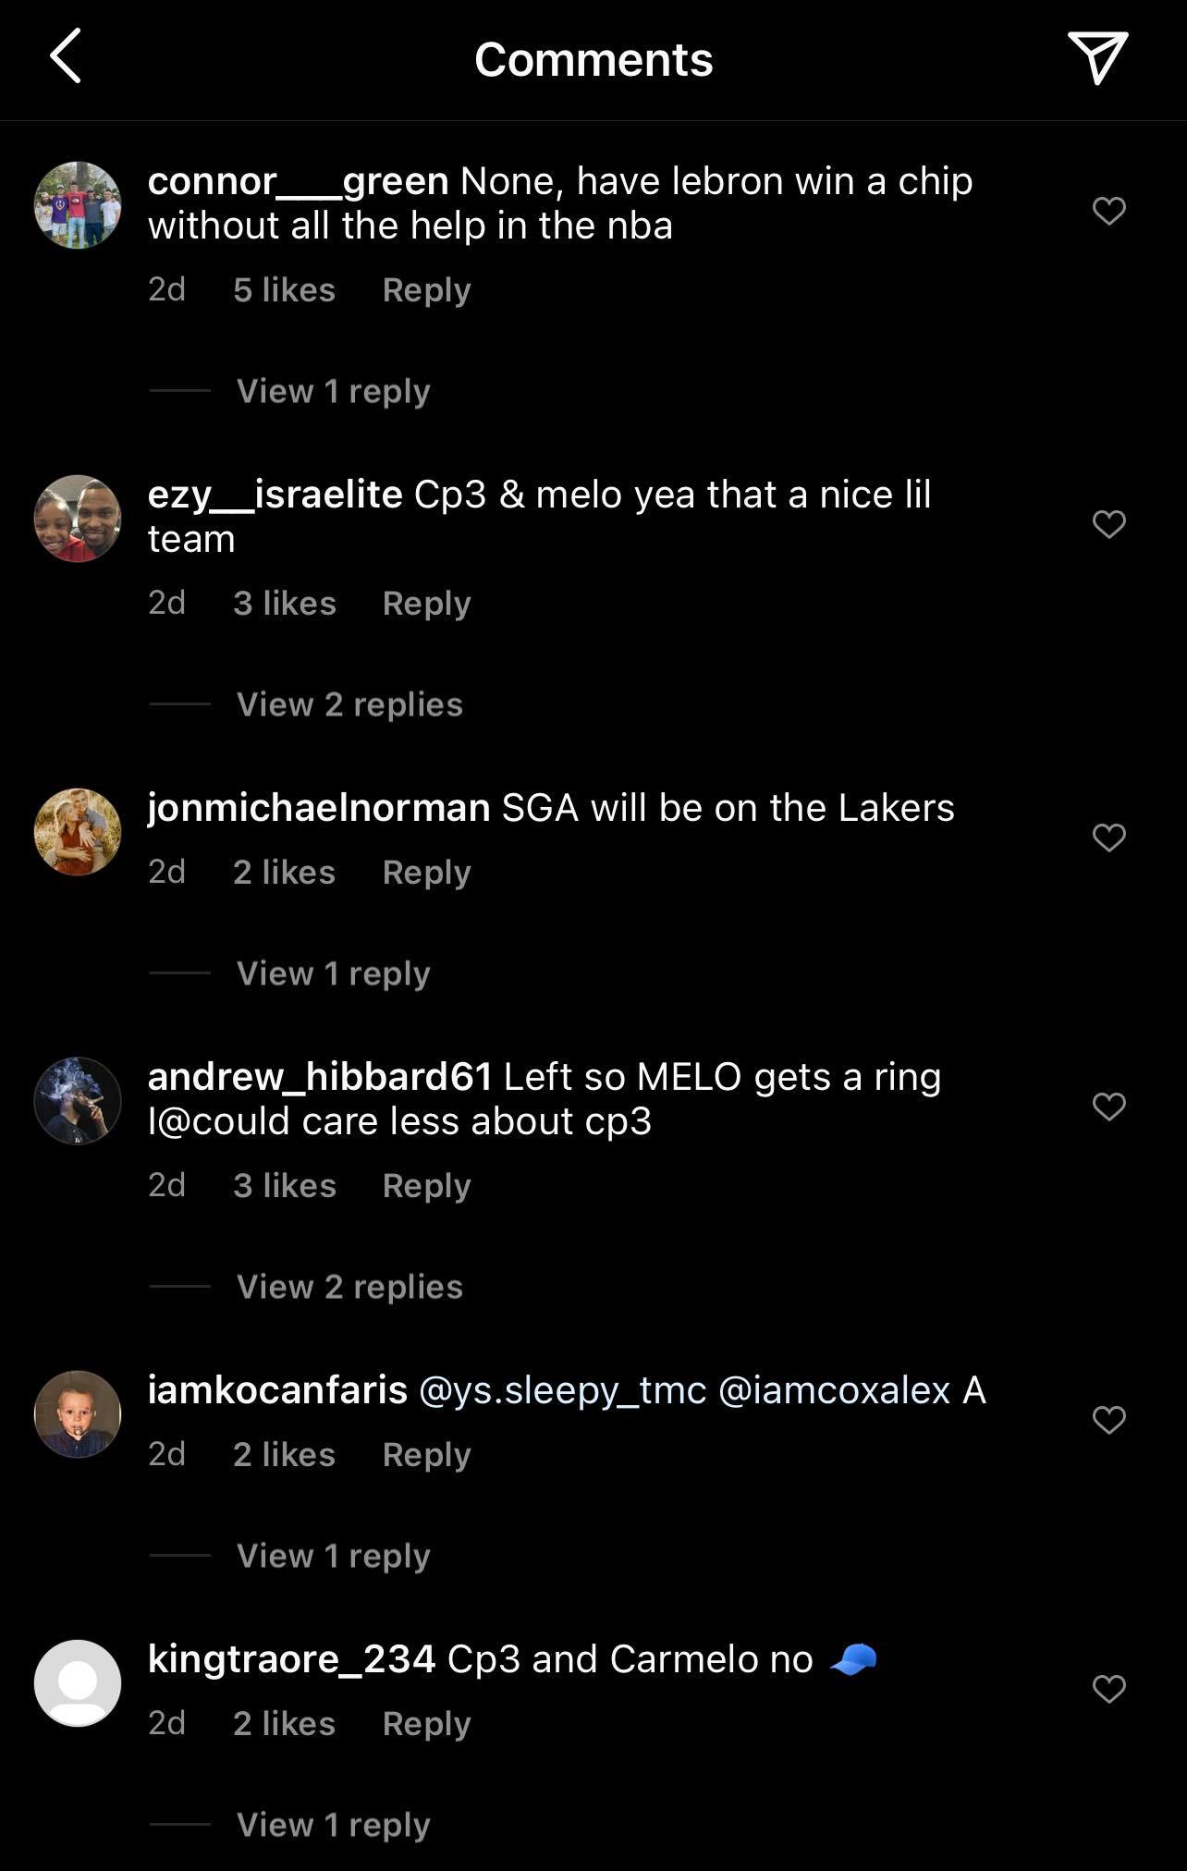
Task: Click iamkocanfaris's profile picture
Action: coord(79,1414)
